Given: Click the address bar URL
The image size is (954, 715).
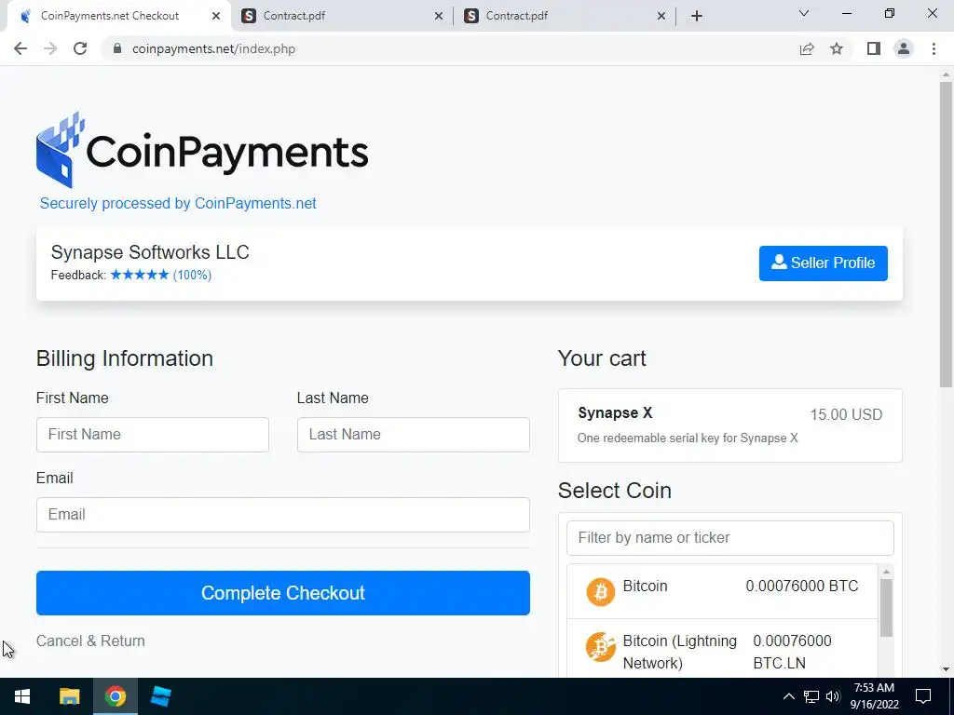Looking at the screenshot, I should click(x=213, y=48).
